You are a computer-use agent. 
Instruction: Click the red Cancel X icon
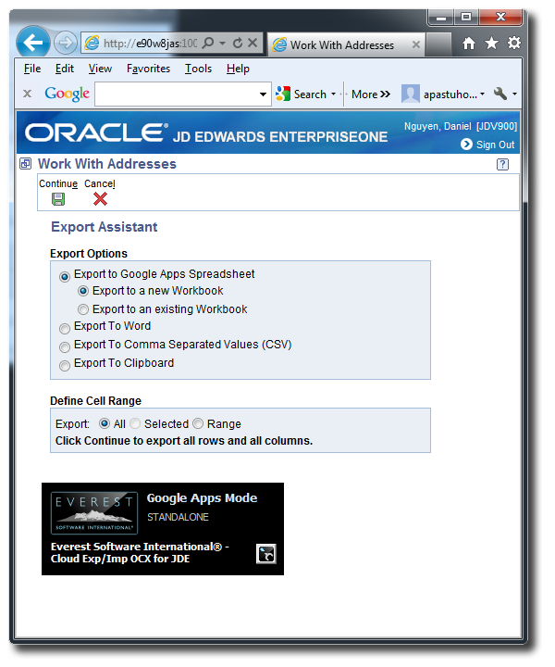(100, 198)
